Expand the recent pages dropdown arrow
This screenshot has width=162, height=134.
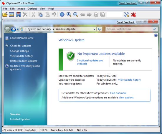click(18, 29)
